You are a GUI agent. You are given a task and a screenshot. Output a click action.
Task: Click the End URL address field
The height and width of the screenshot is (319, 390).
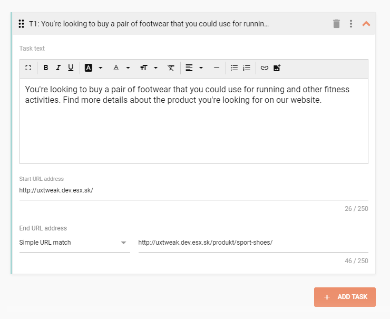[x=253, y=243]
